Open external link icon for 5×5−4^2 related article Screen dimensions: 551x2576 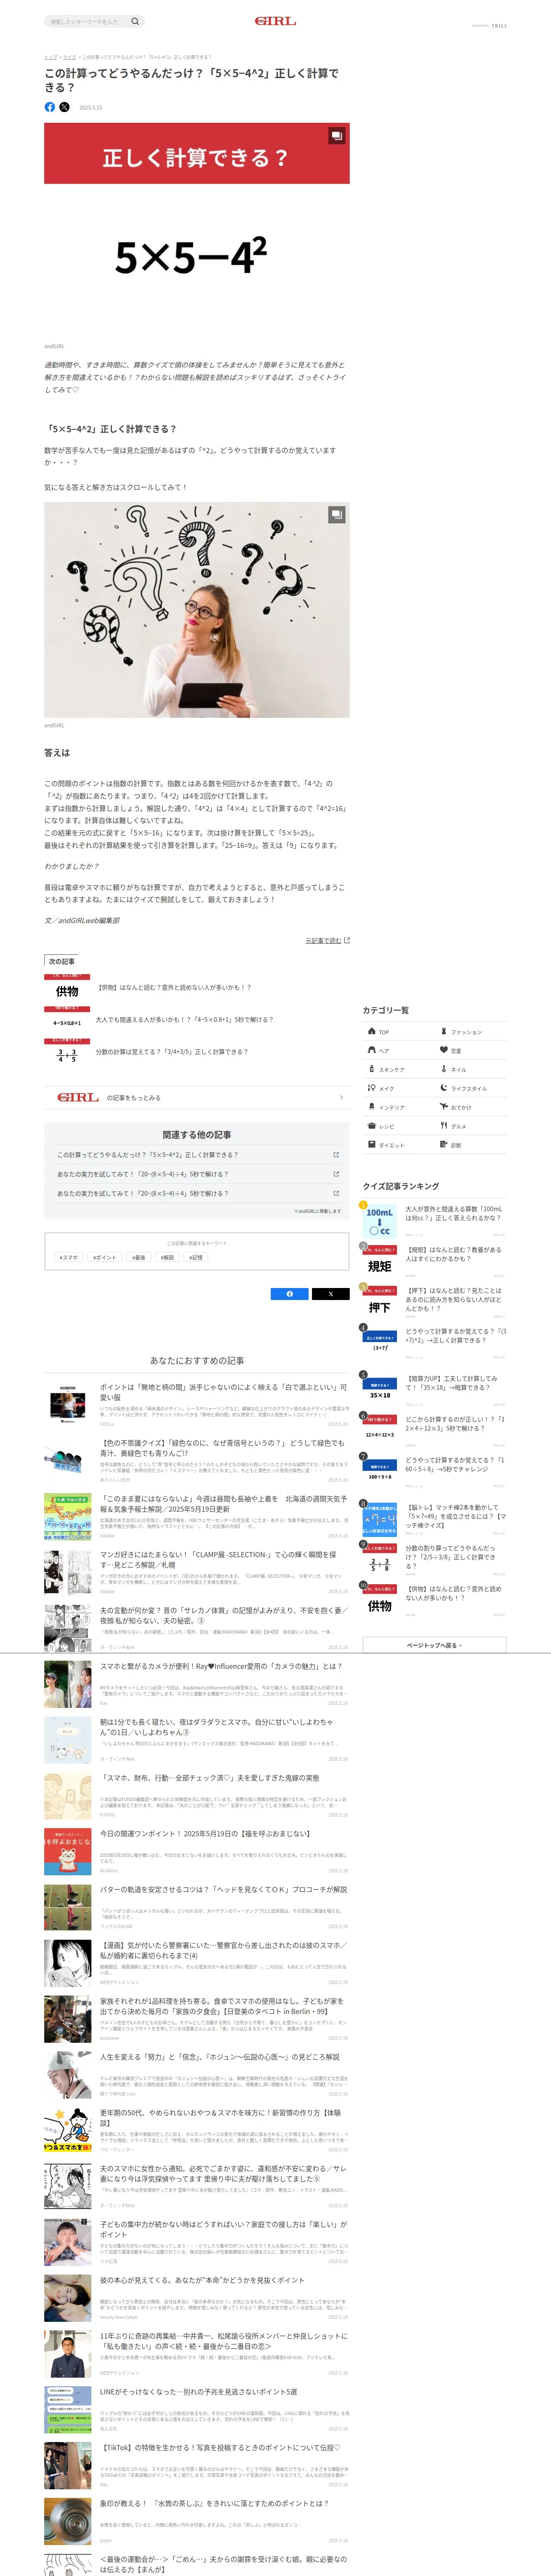(336, 1154)
